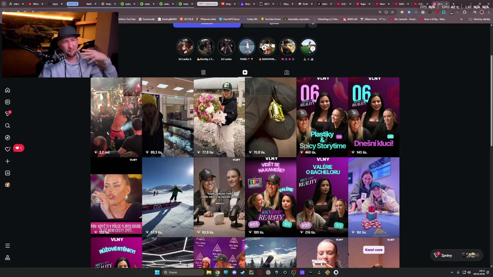
Task: Click the red heart notification bubble
Action: click(18, 148)
